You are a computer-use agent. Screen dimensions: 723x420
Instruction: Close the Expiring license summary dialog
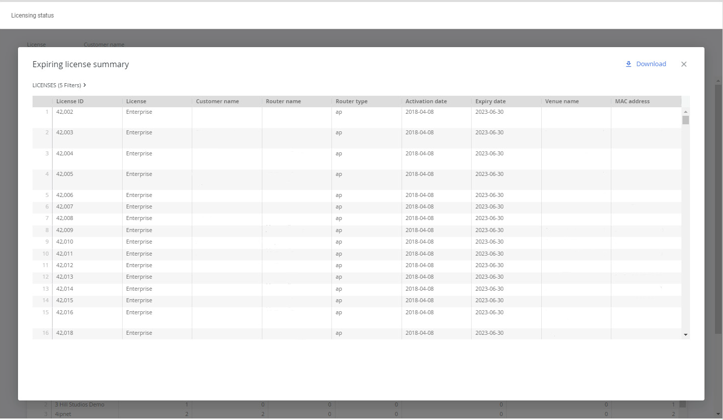684,64
